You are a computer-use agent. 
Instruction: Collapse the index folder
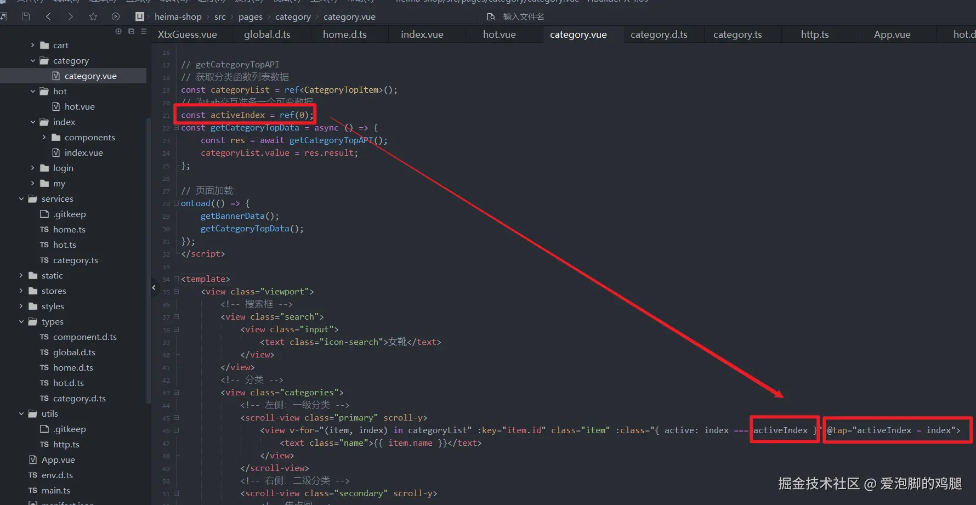(32, 122)
